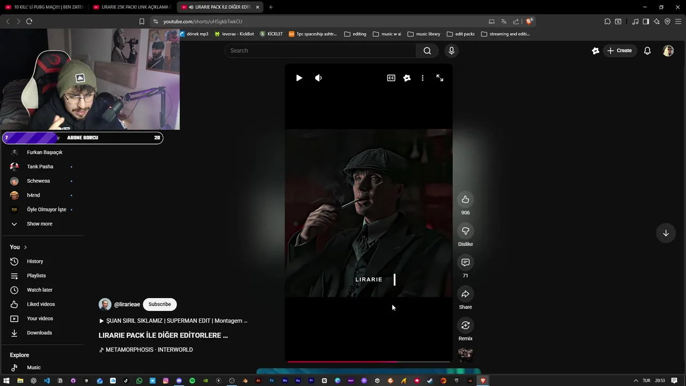The height and width of the screenshot is (386, 686).
Task: Open the sound thumbnail below Remix
Action: [x=465, y=355]
